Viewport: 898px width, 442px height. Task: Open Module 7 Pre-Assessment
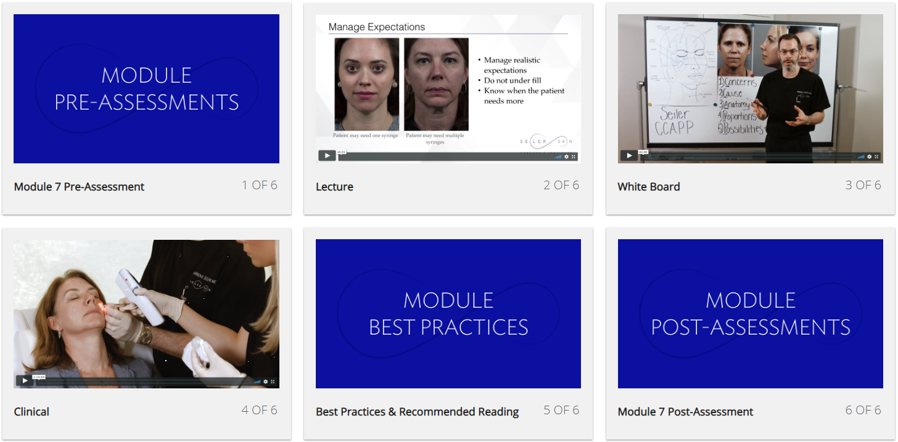pos(79,186)
